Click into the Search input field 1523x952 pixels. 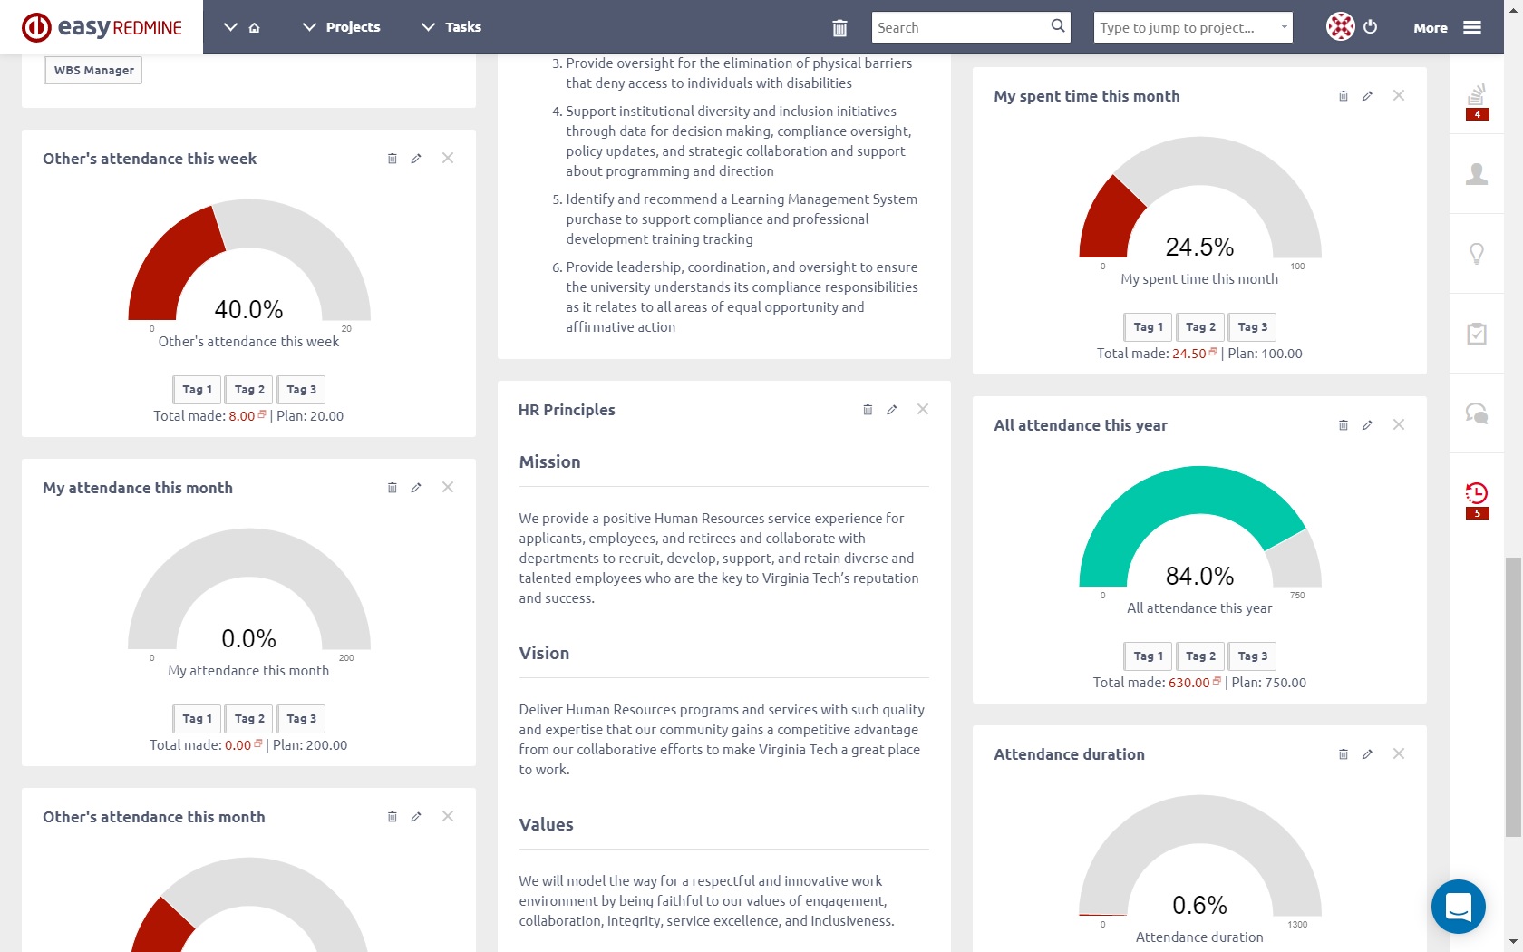[959, 27]
